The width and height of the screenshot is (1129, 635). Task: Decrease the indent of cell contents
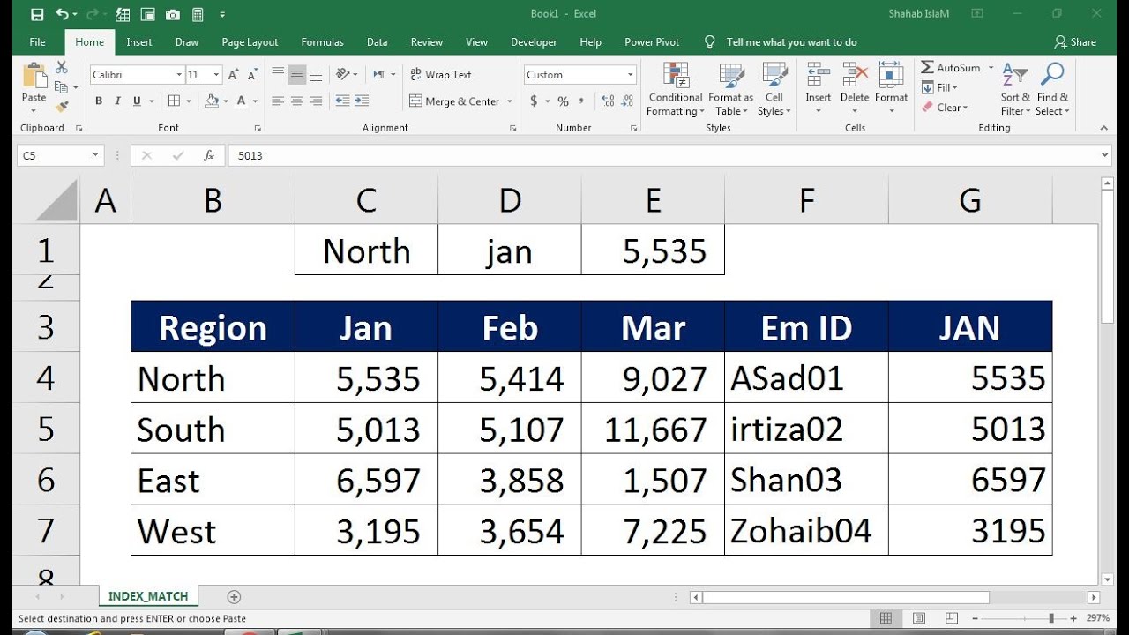[343, 101]
